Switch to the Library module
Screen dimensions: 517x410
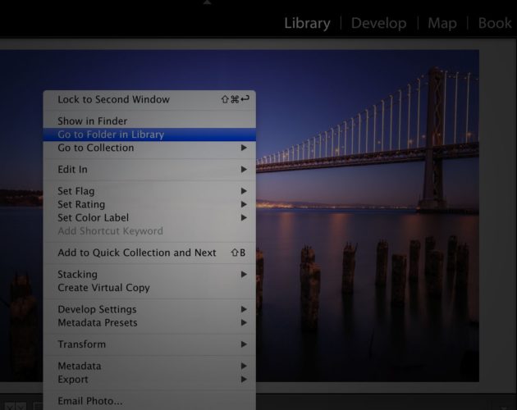coord(307,24)
